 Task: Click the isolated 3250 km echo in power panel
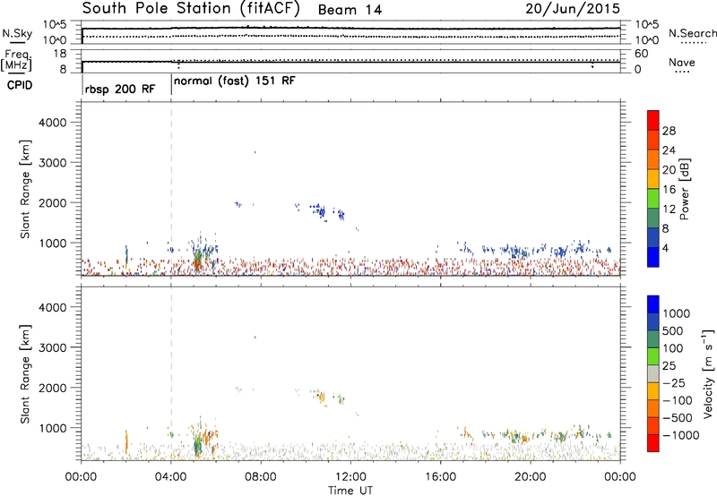255,152
